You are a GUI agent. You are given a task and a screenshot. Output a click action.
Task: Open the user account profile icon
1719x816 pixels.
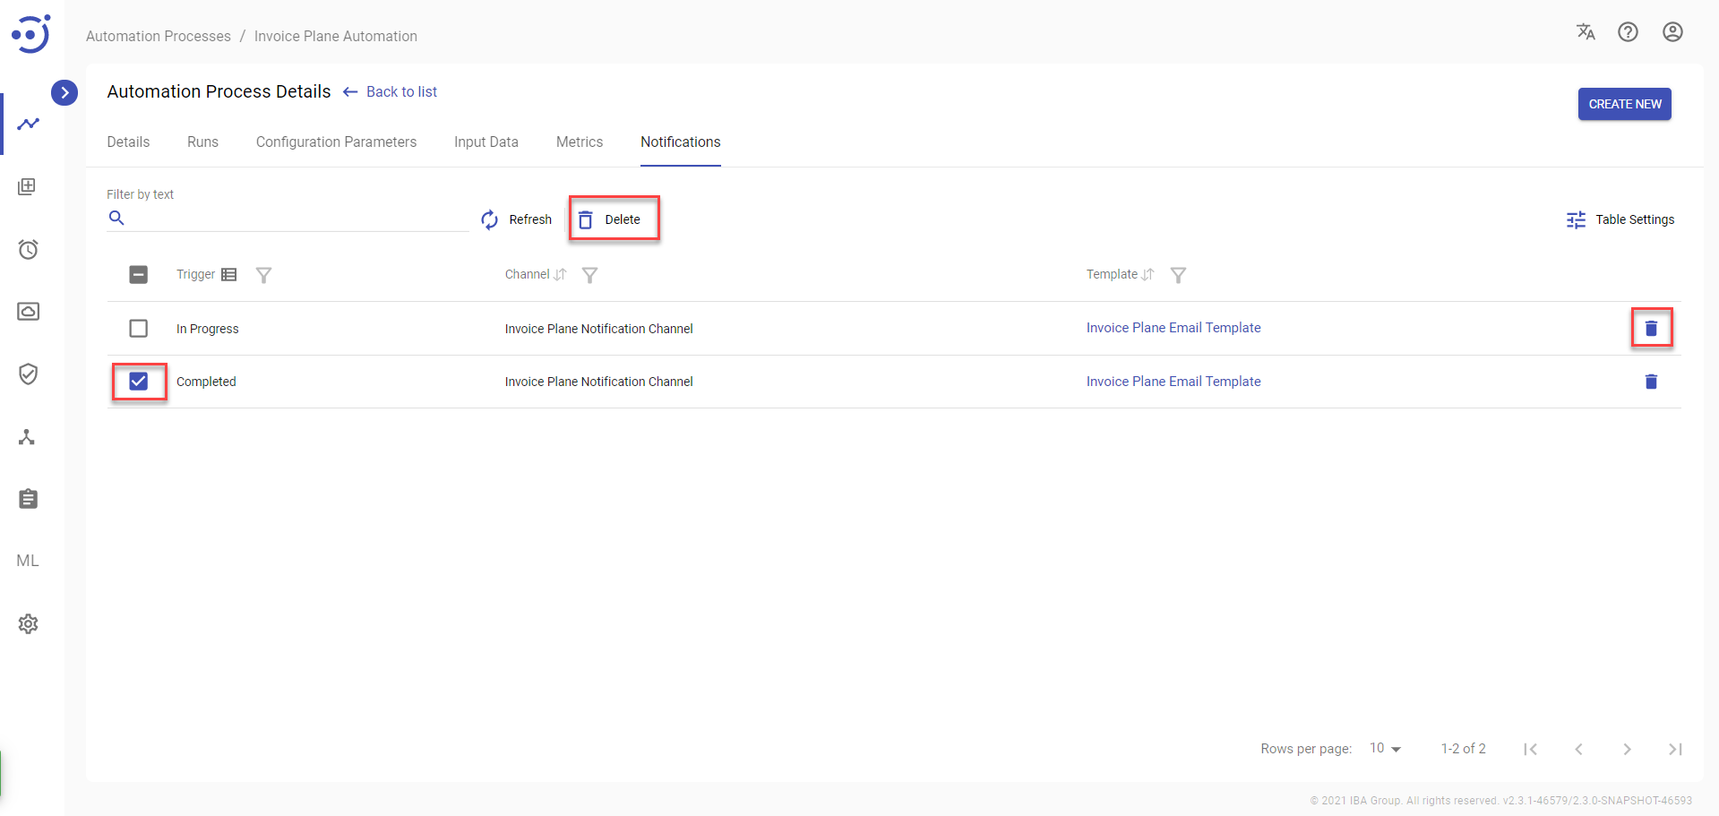click(1672, 32)
